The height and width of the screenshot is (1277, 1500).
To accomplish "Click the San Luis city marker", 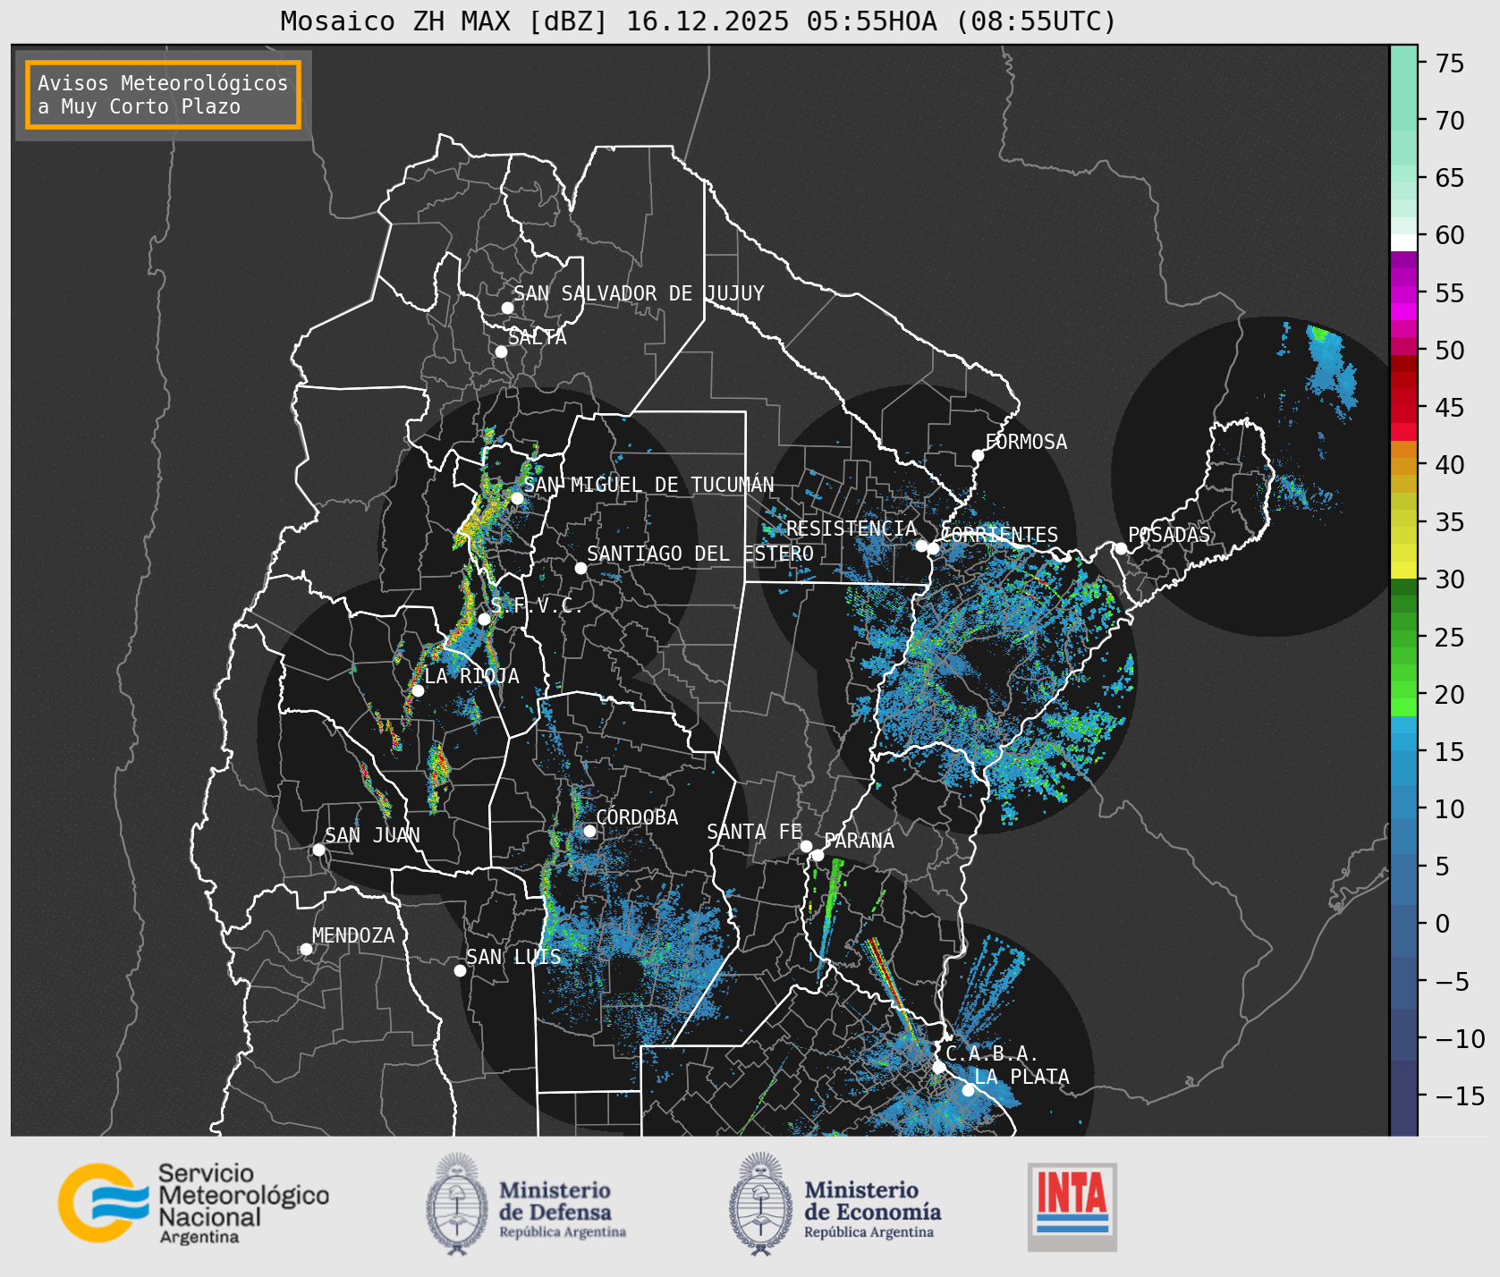I will click(460, 970).
